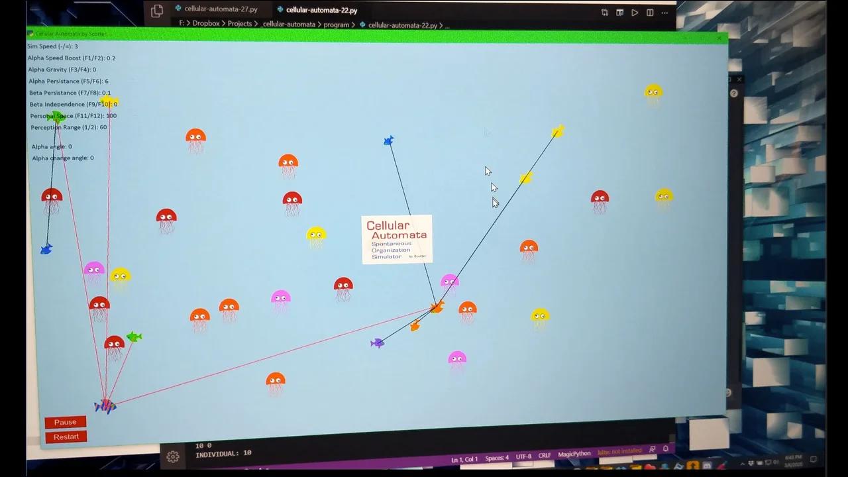Open the VS Code Explorer files icon
Image resolution: width=848 pixels, height=477 pixels.
[157, 11]
